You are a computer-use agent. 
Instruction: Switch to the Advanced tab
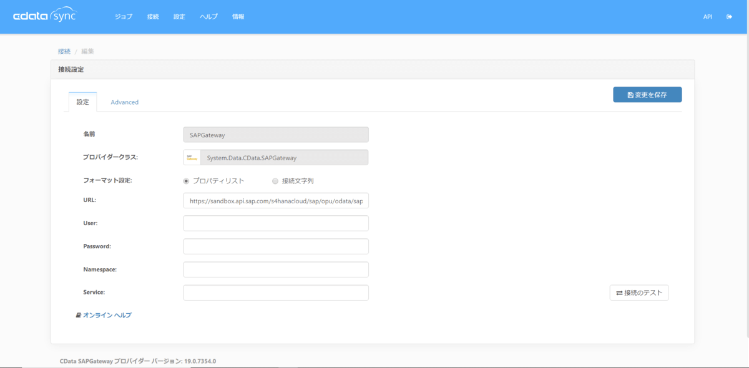coord(124,102)
